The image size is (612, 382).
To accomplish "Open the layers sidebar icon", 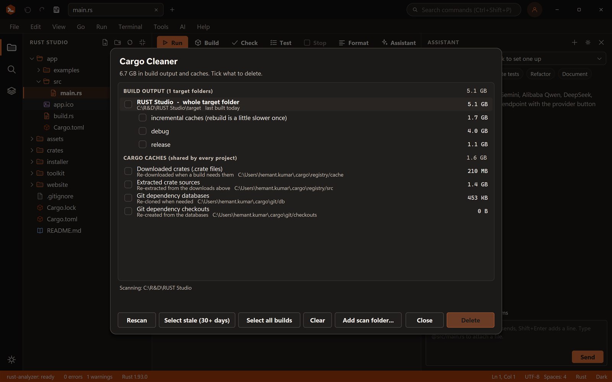I will click(11, 91).
